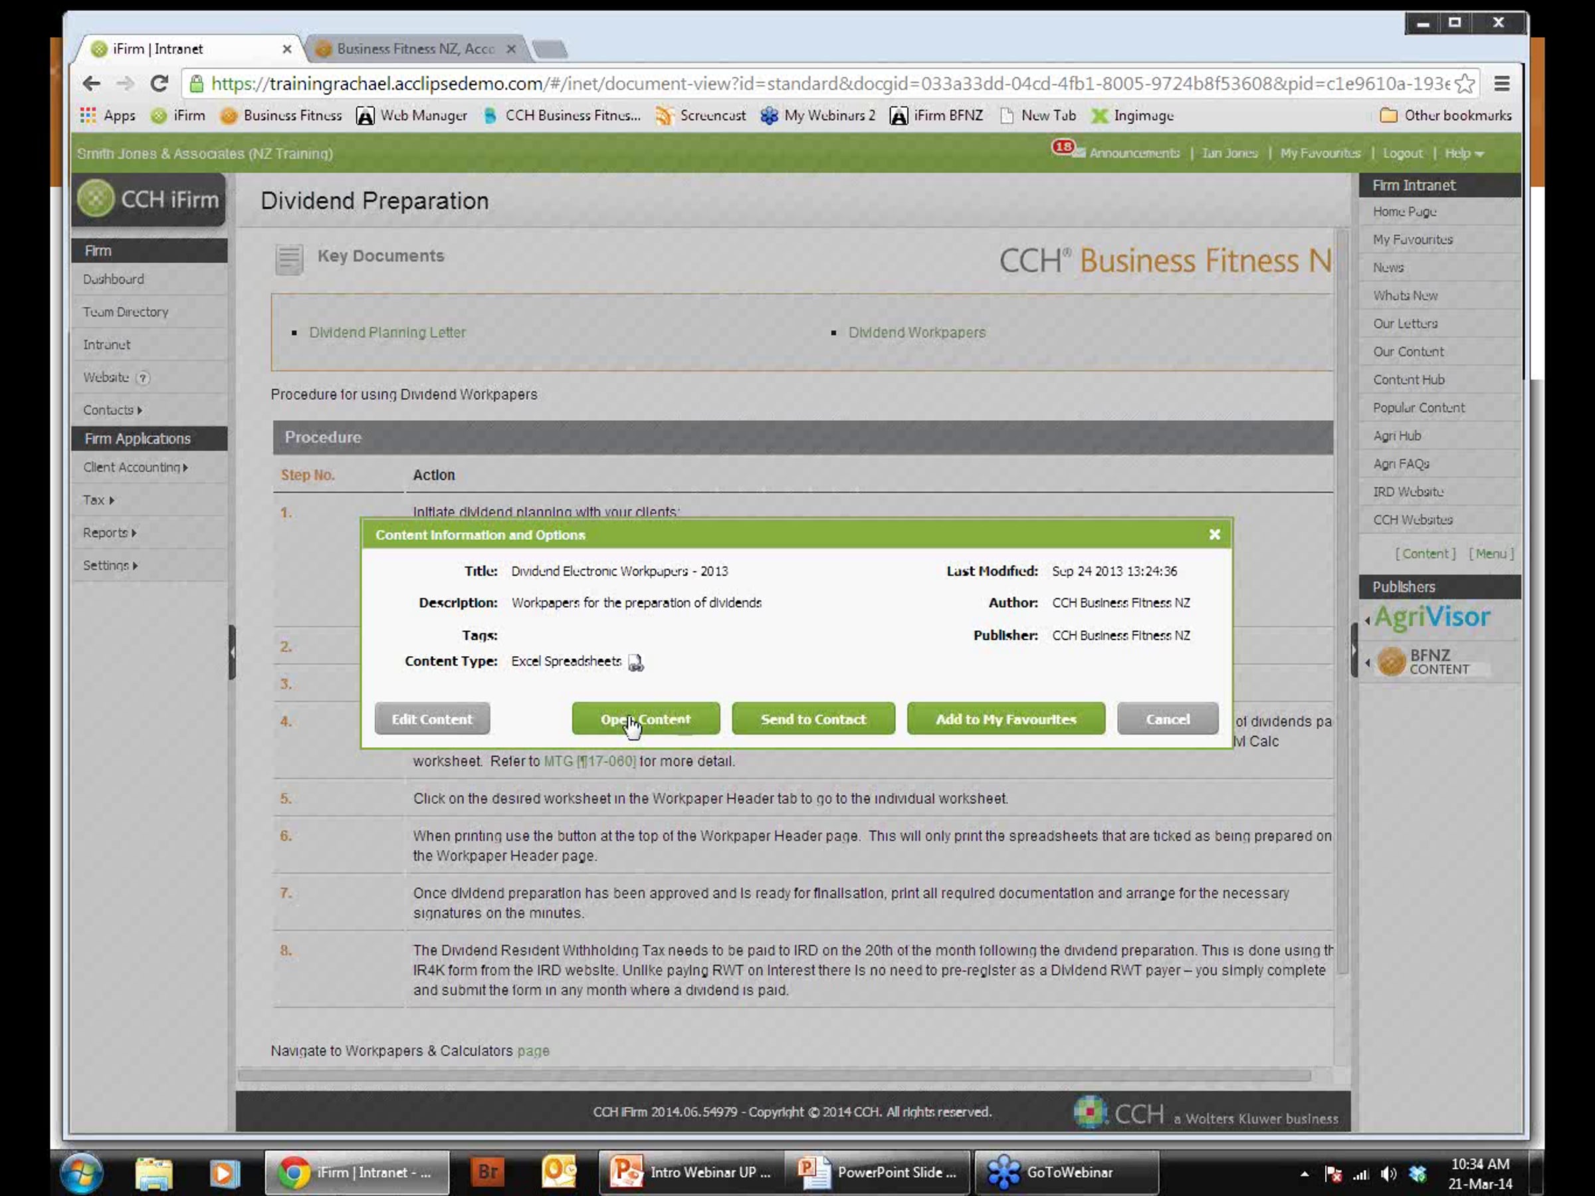This screenshot has width=1595, height=1196.
Task: Collapse the right intranet panel handle
Action: click(x=1354, y=650)
